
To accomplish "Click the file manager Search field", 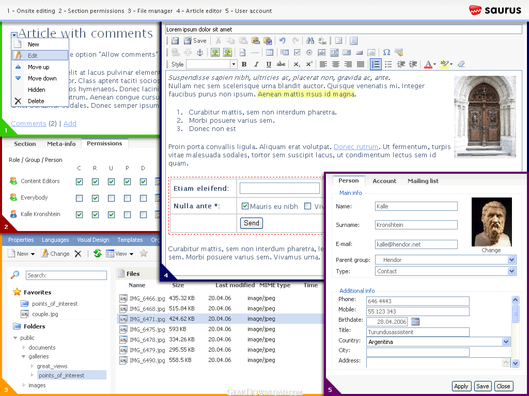I will coord(66,275).
